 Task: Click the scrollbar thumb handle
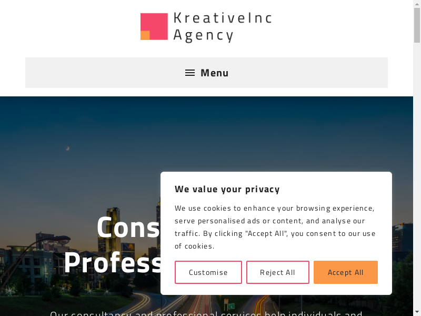point(417,25)
